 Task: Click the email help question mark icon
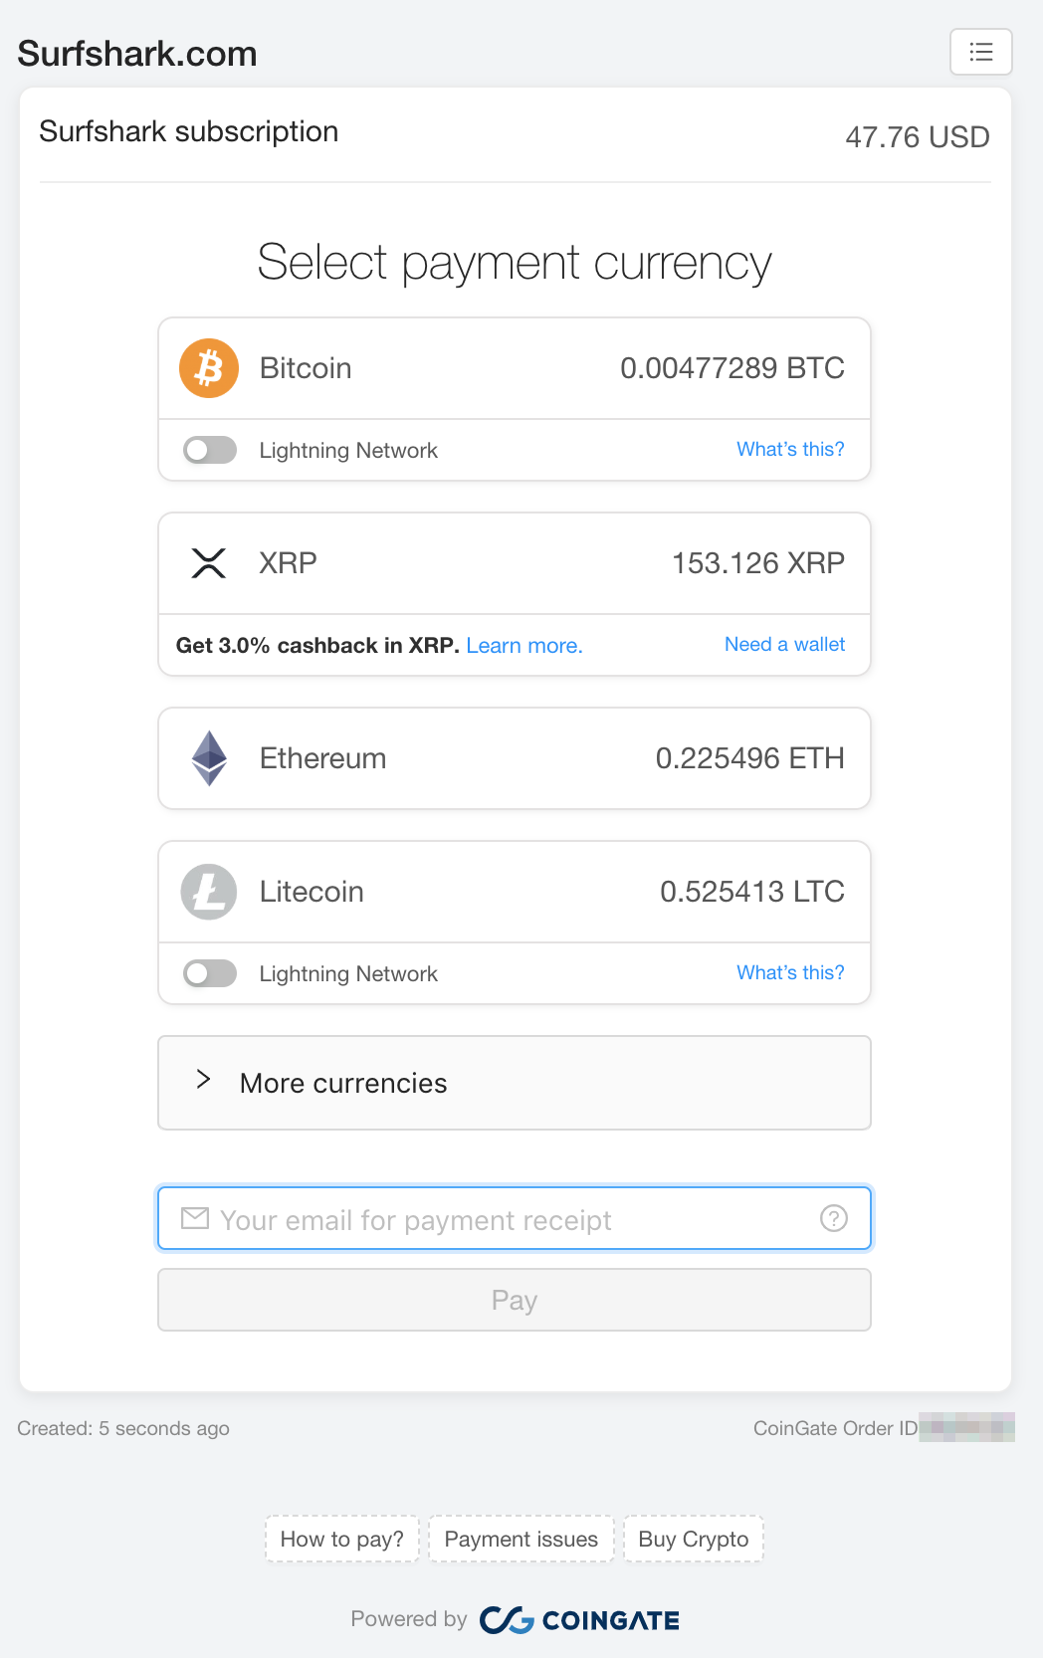833,1218
